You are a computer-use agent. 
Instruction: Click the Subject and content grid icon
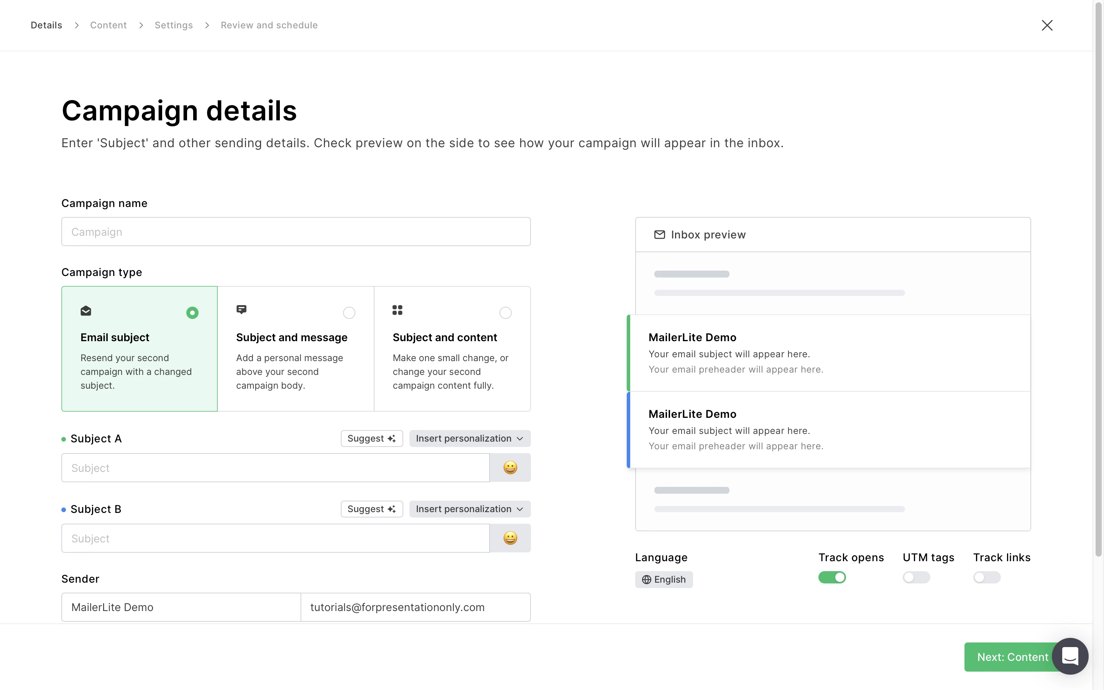tap(397, 310)
